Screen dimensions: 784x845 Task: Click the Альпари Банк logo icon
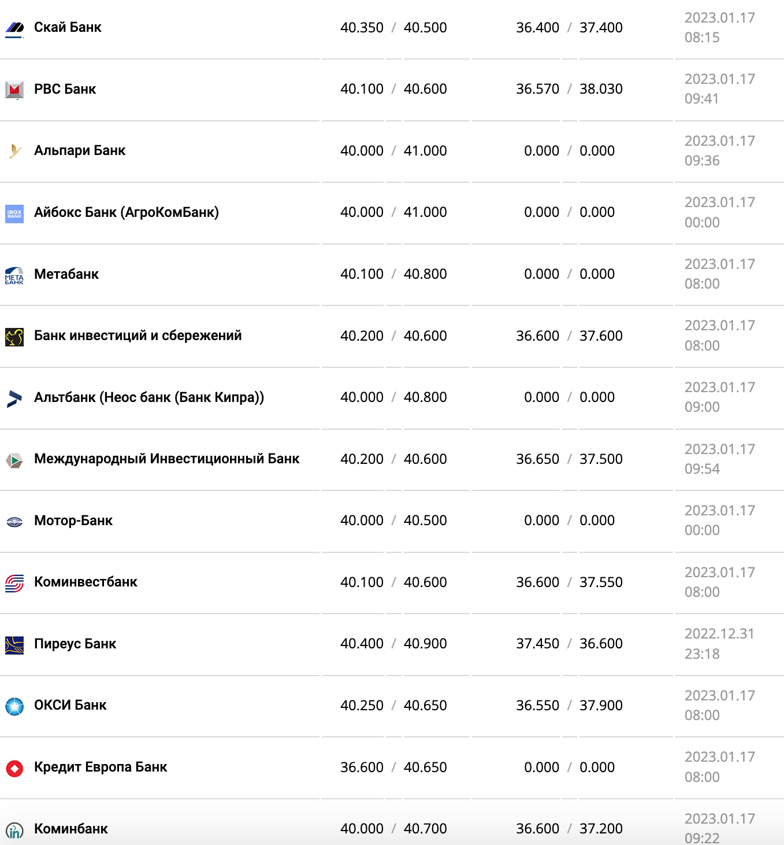(x=14, y=151)
